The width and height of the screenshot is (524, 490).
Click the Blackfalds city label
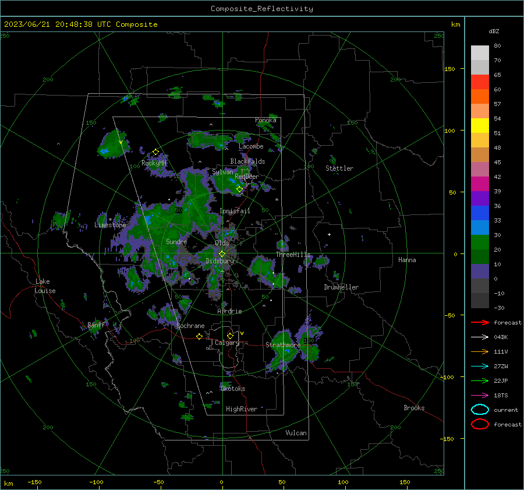pyautogui.click(x=247, y=161)
